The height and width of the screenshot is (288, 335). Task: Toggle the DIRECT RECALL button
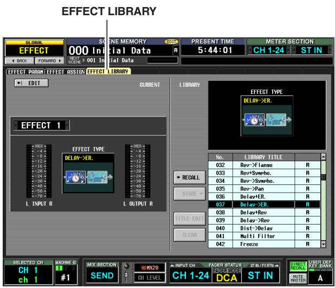point(298,266)
